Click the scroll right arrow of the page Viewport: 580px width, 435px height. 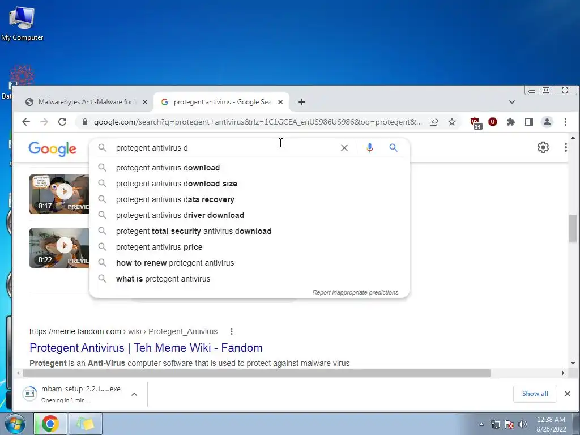click(x=564, y=373)
